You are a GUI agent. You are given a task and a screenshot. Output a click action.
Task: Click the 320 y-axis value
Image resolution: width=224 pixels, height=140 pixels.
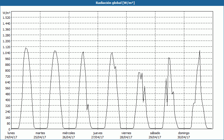[x=8, y=106]
